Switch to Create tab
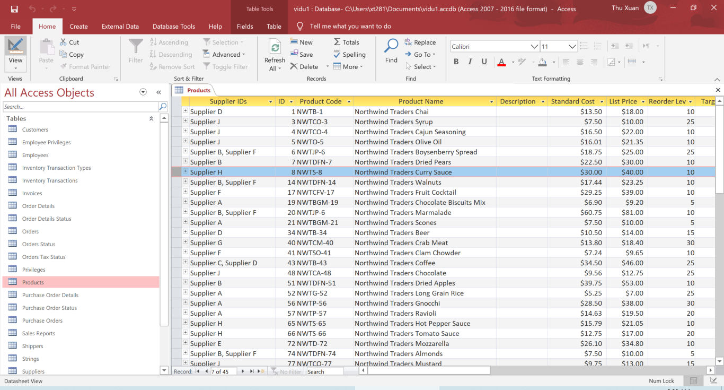The height and width of the screenshot is (390, 724). pyautogui.click(x=78, y=27)
